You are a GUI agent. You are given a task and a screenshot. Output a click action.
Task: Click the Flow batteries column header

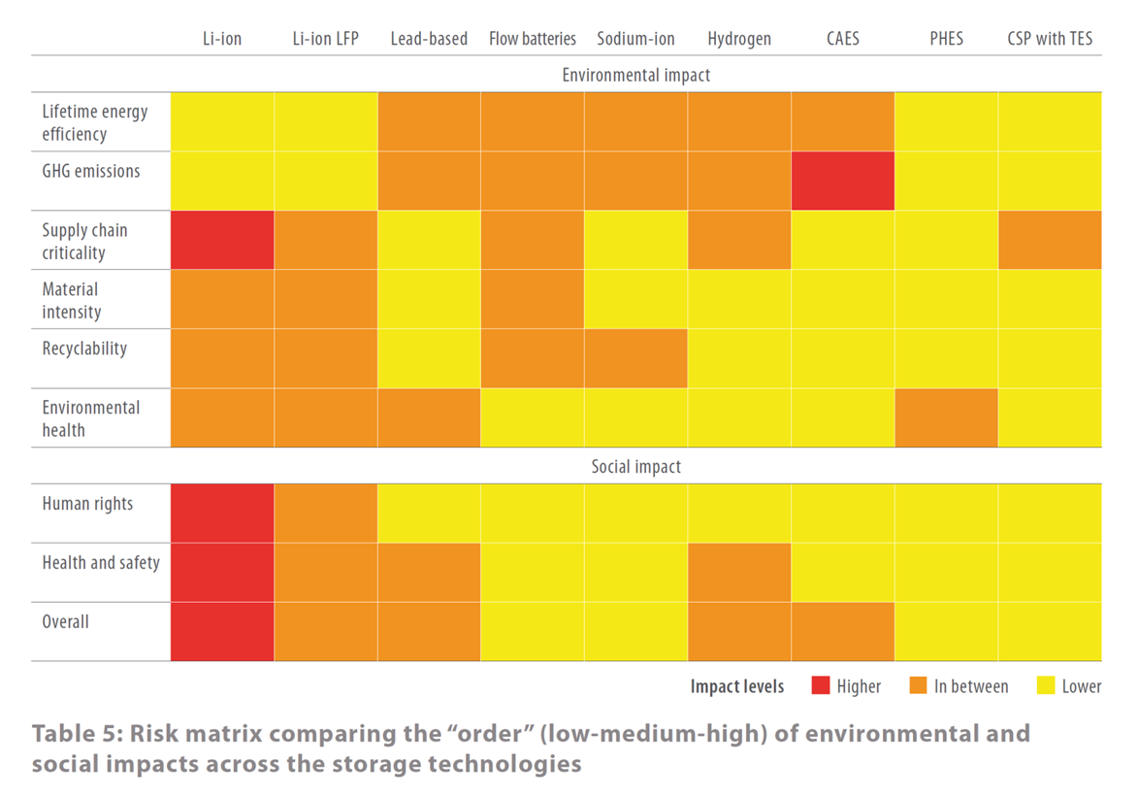[x=532, y=39]
